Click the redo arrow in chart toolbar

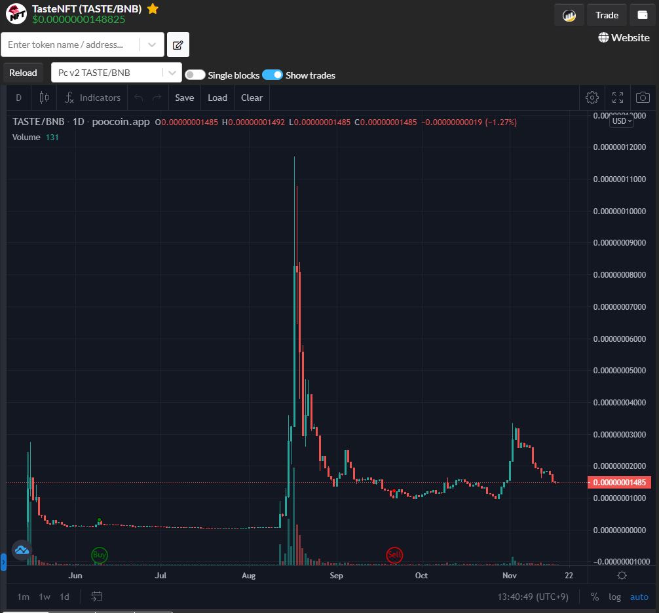click(x=157, y=98)
